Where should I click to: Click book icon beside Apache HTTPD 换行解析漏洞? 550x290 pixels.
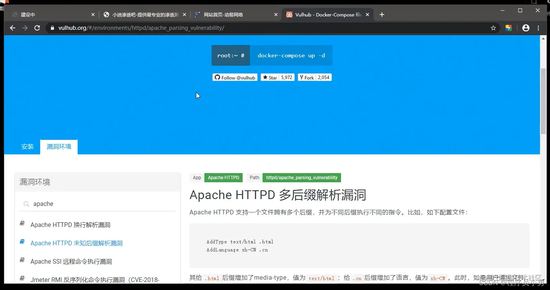(x=22, y=223)
